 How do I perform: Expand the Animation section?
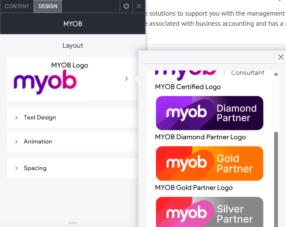[x=72, y=141]
